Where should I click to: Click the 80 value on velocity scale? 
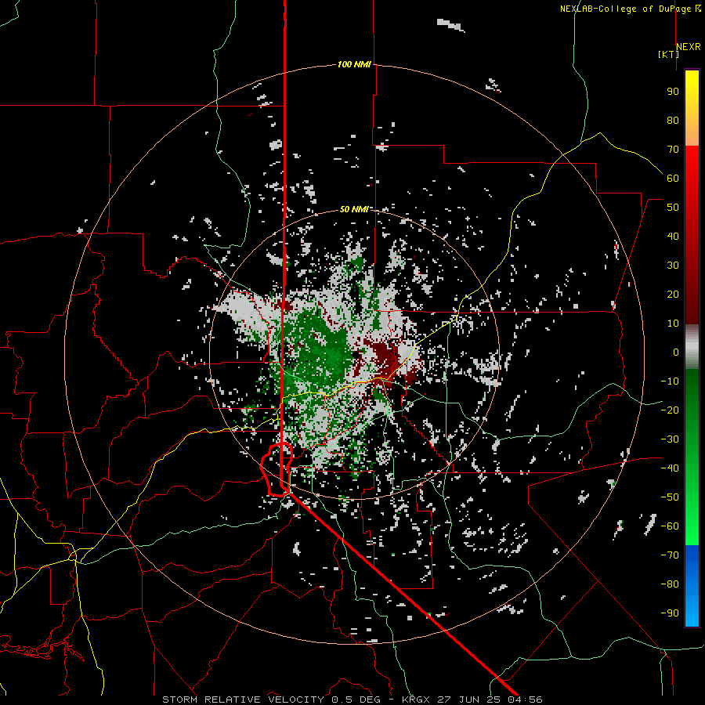coord(673,120)
